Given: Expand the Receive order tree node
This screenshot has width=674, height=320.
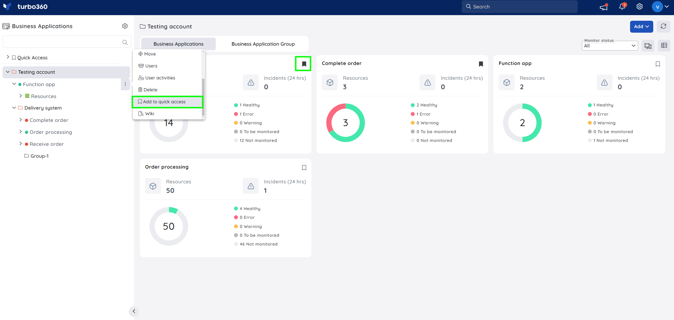Looking at the screenshot, I should coord(21,144).
